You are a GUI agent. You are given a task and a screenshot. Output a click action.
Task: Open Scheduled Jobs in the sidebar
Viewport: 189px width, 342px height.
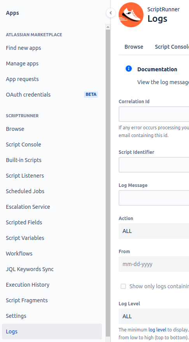pyautogui.click(x=25, y=191)
